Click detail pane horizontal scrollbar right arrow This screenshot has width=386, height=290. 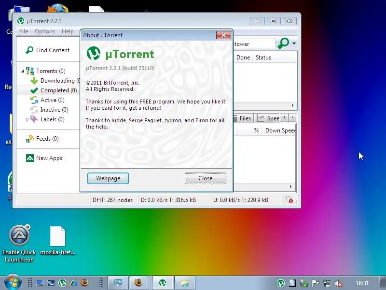click(291, 187)
